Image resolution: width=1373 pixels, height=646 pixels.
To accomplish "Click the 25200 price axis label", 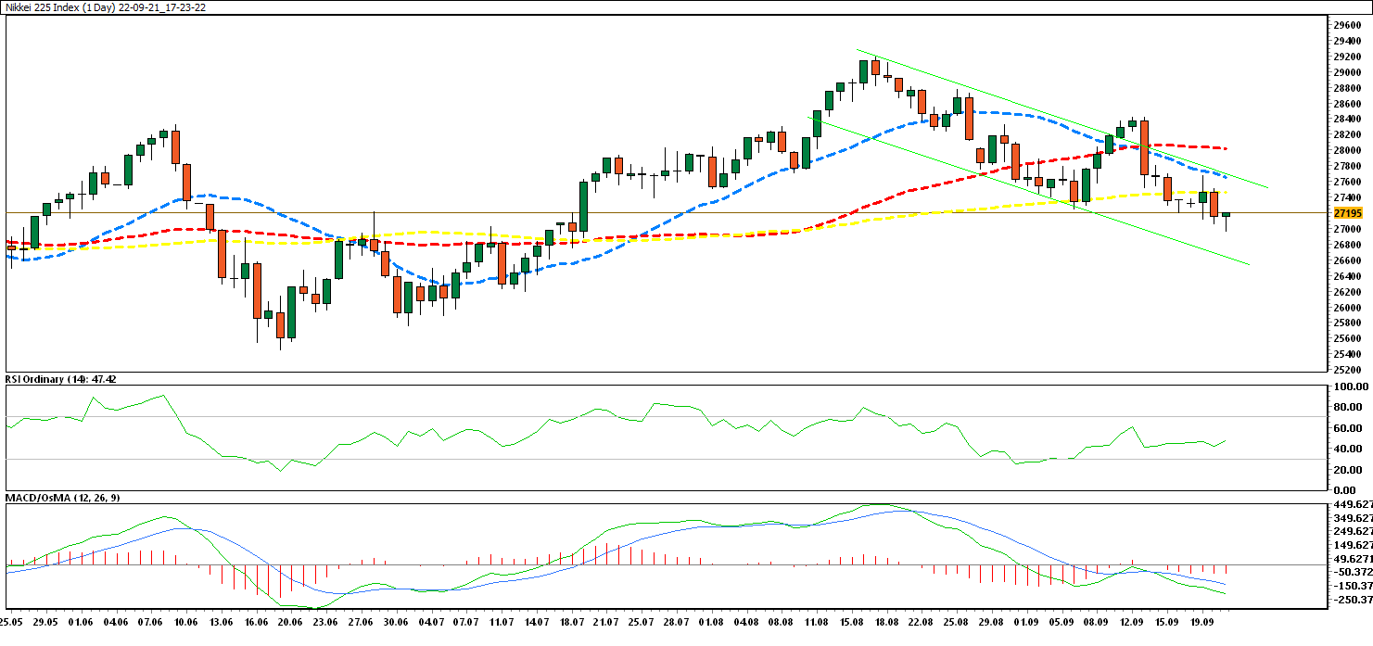I will click(x=1349, y=369).
